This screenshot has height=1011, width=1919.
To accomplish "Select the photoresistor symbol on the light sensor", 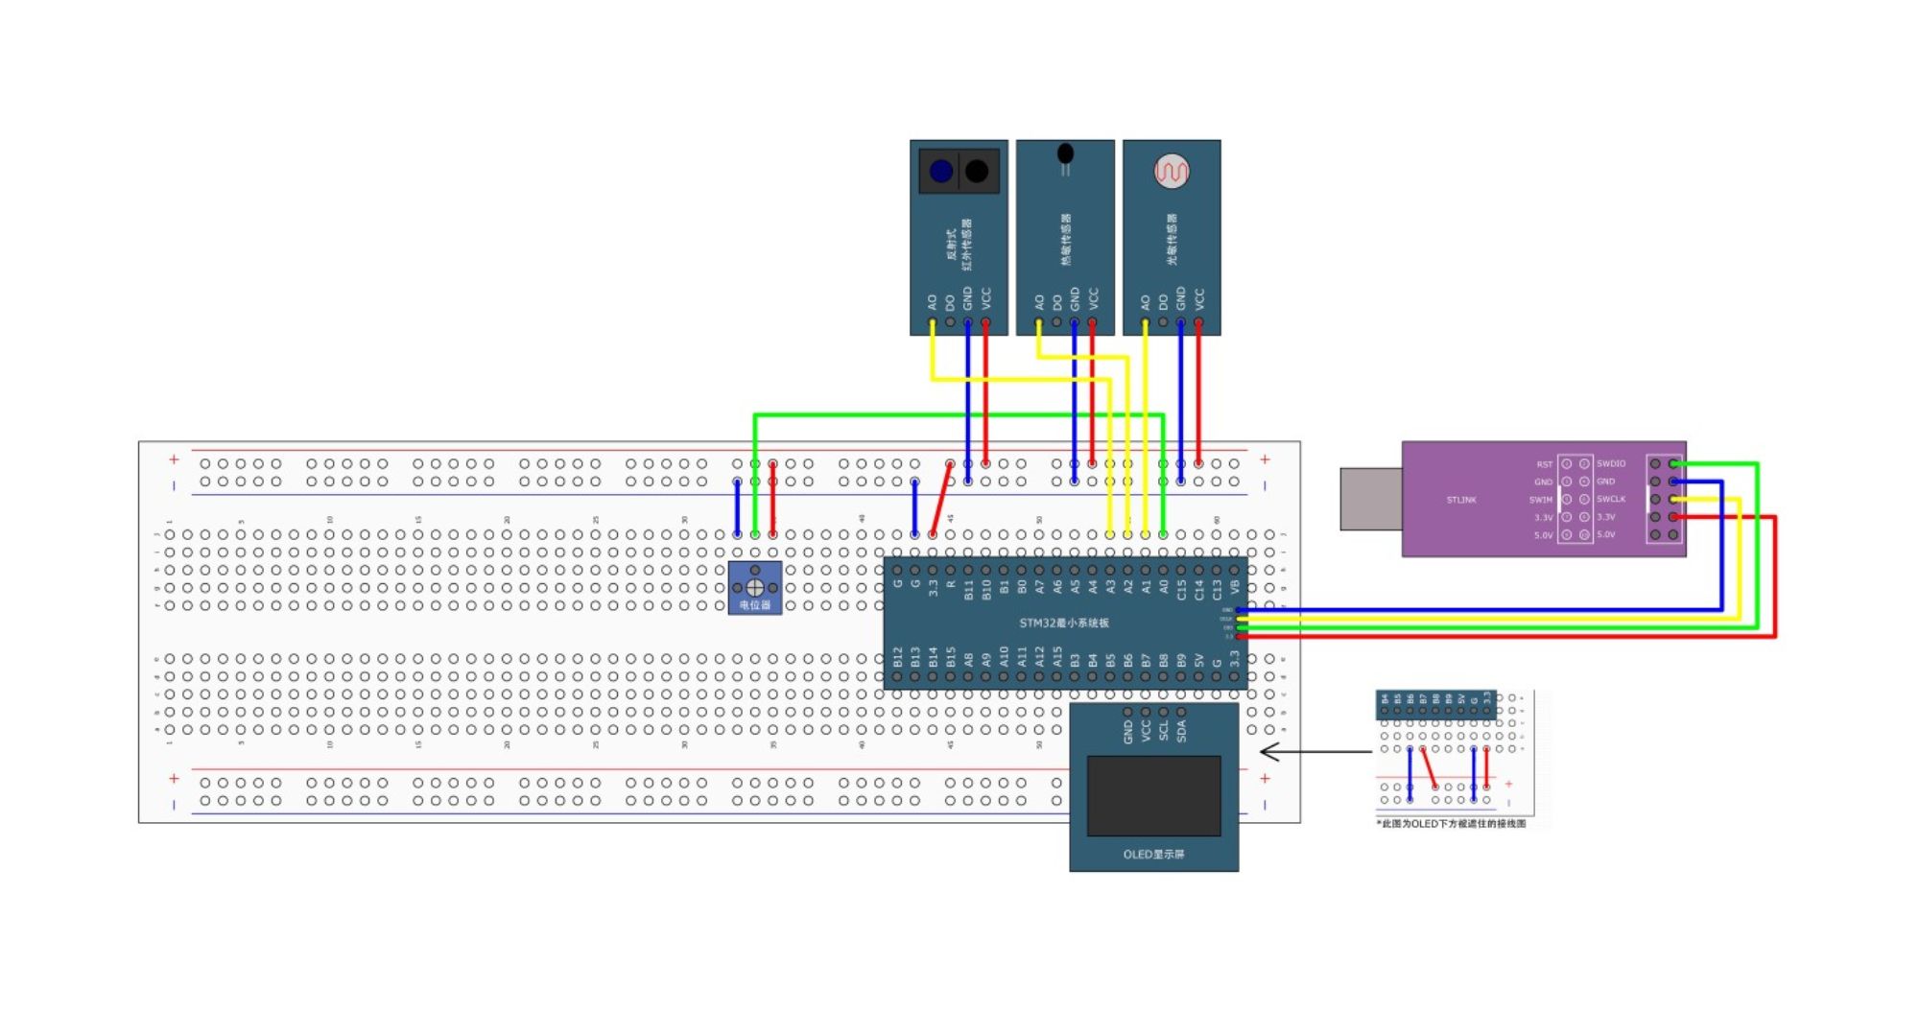I will pos(1172,171).
